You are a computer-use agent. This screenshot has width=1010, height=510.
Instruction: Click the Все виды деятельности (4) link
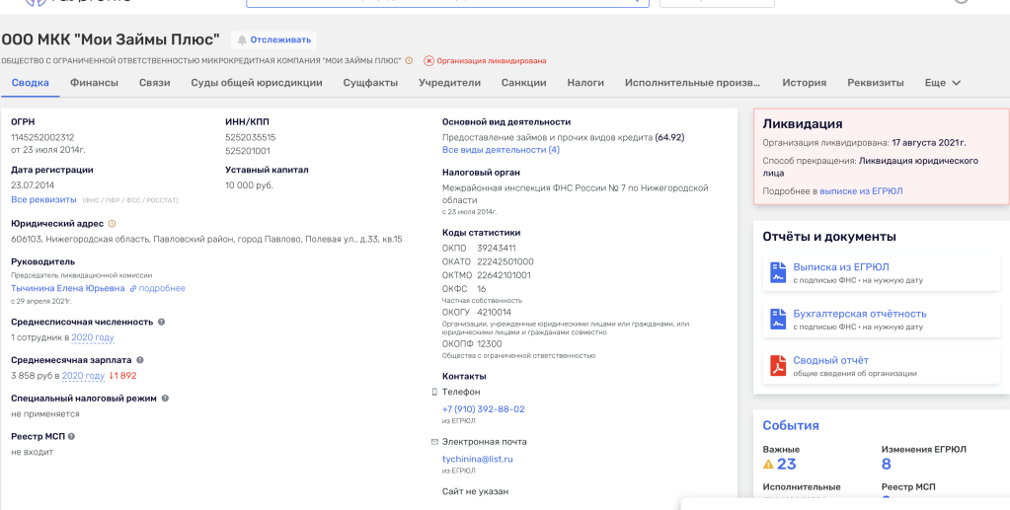(x=501, y=150)
